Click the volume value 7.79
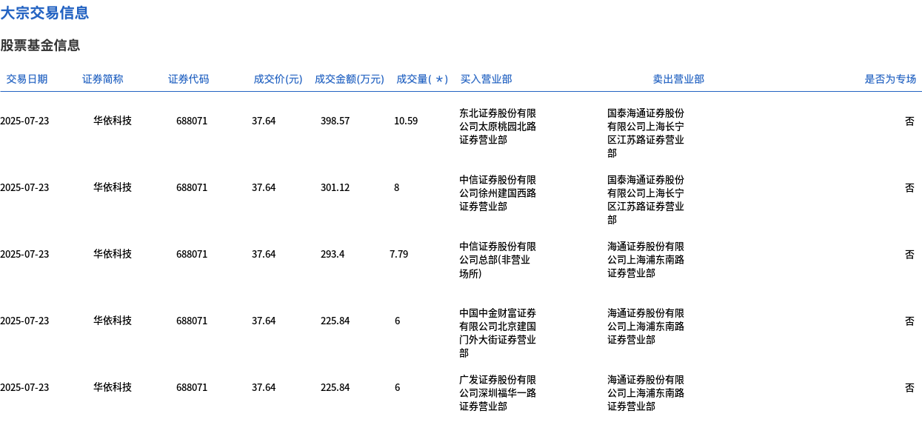Viewport: 922px width, 425px height. click(398, 254)
